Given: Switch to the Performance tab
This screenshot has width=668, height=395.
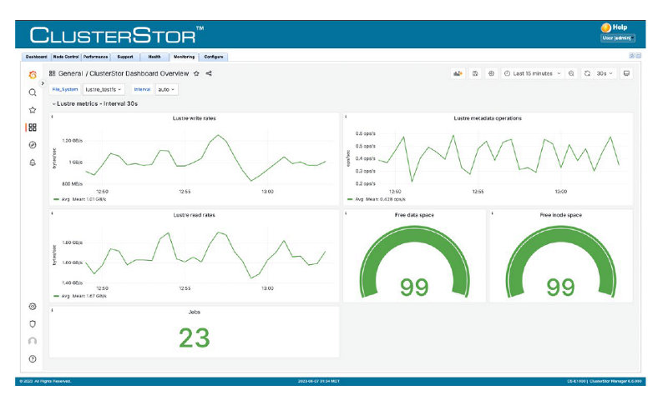Looking at the screenshot, I should [95, 57].
